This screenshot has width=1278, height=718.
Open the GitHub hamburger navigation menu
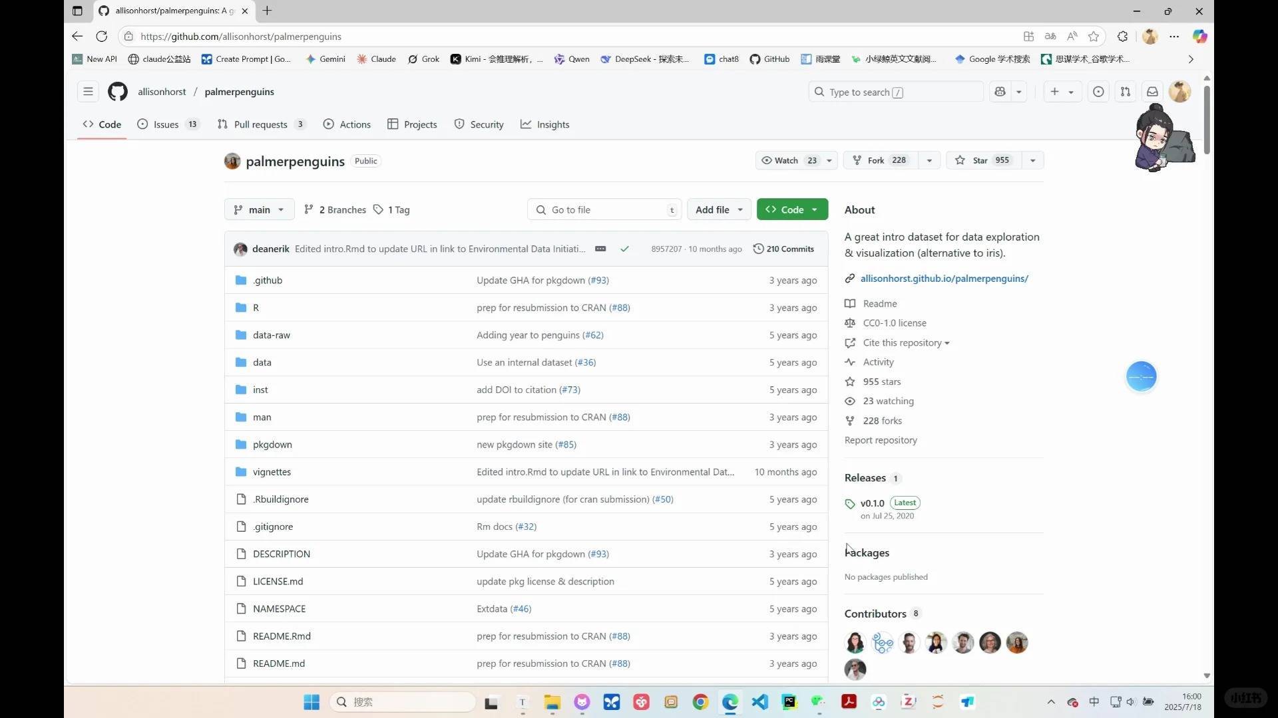(x=88, y=92)
